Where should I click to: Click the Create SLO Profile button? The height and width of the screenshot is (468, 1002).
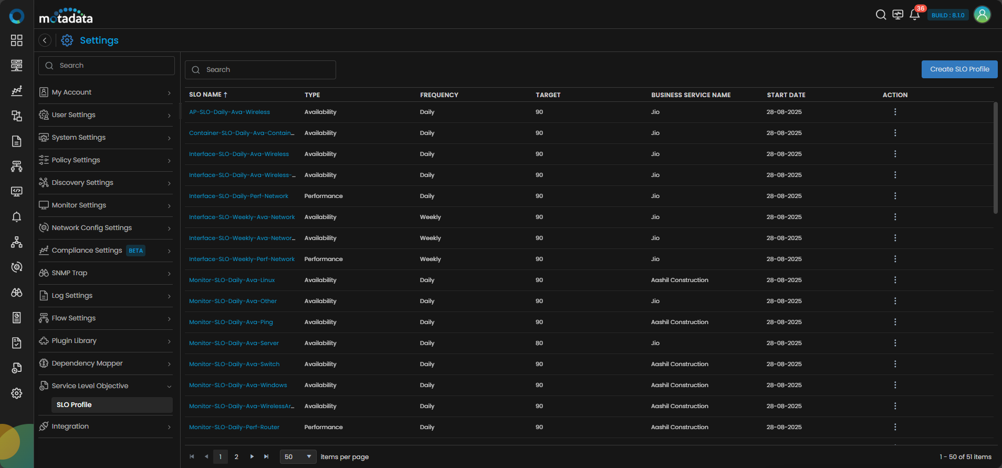point(959,69)
